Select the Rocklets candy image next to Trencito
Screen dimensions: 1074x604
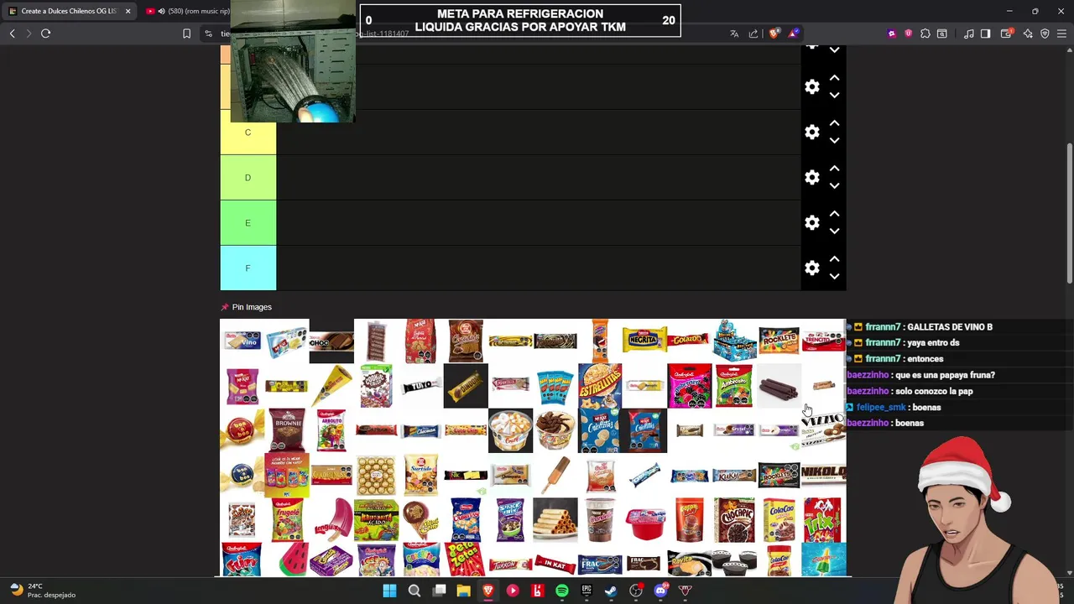(x=779, y=341)
